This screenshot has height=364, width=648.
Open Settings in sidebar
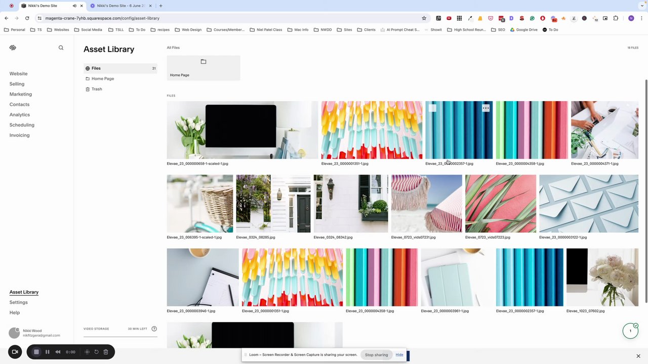pyautogui.click(x=18, y=302)
